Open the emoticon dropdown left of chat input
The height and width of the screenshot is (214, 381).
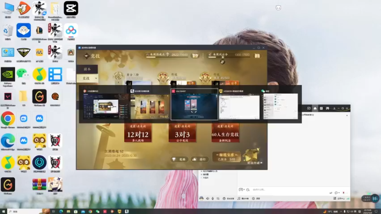[241, 189]
